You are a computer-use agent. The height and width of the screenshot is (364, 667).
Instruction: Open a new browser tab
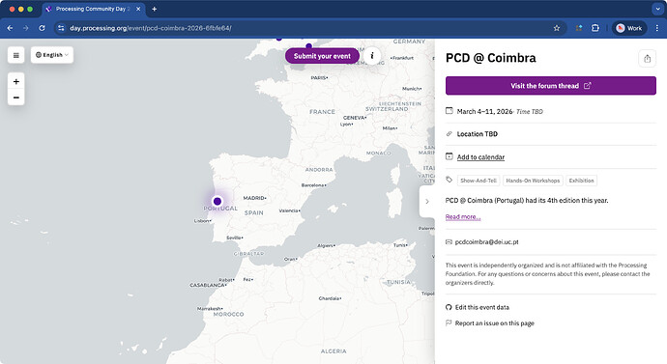(x=154, y=9)
